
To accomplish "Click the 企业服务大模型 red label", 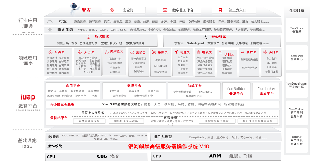I will [62, 105].
